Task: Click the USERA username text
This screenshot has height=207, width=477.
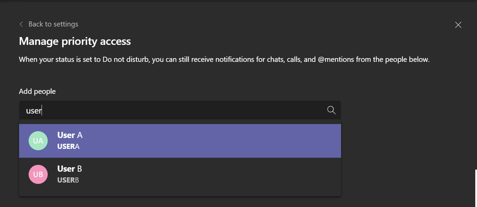Action: [x=68, y=146]
